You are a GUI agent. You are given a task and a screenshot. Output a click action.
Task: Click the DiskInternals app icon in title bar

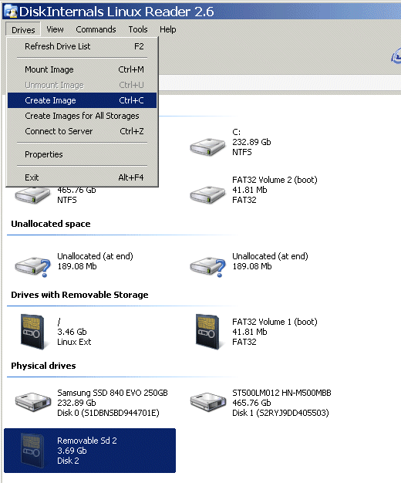(10, 12)
